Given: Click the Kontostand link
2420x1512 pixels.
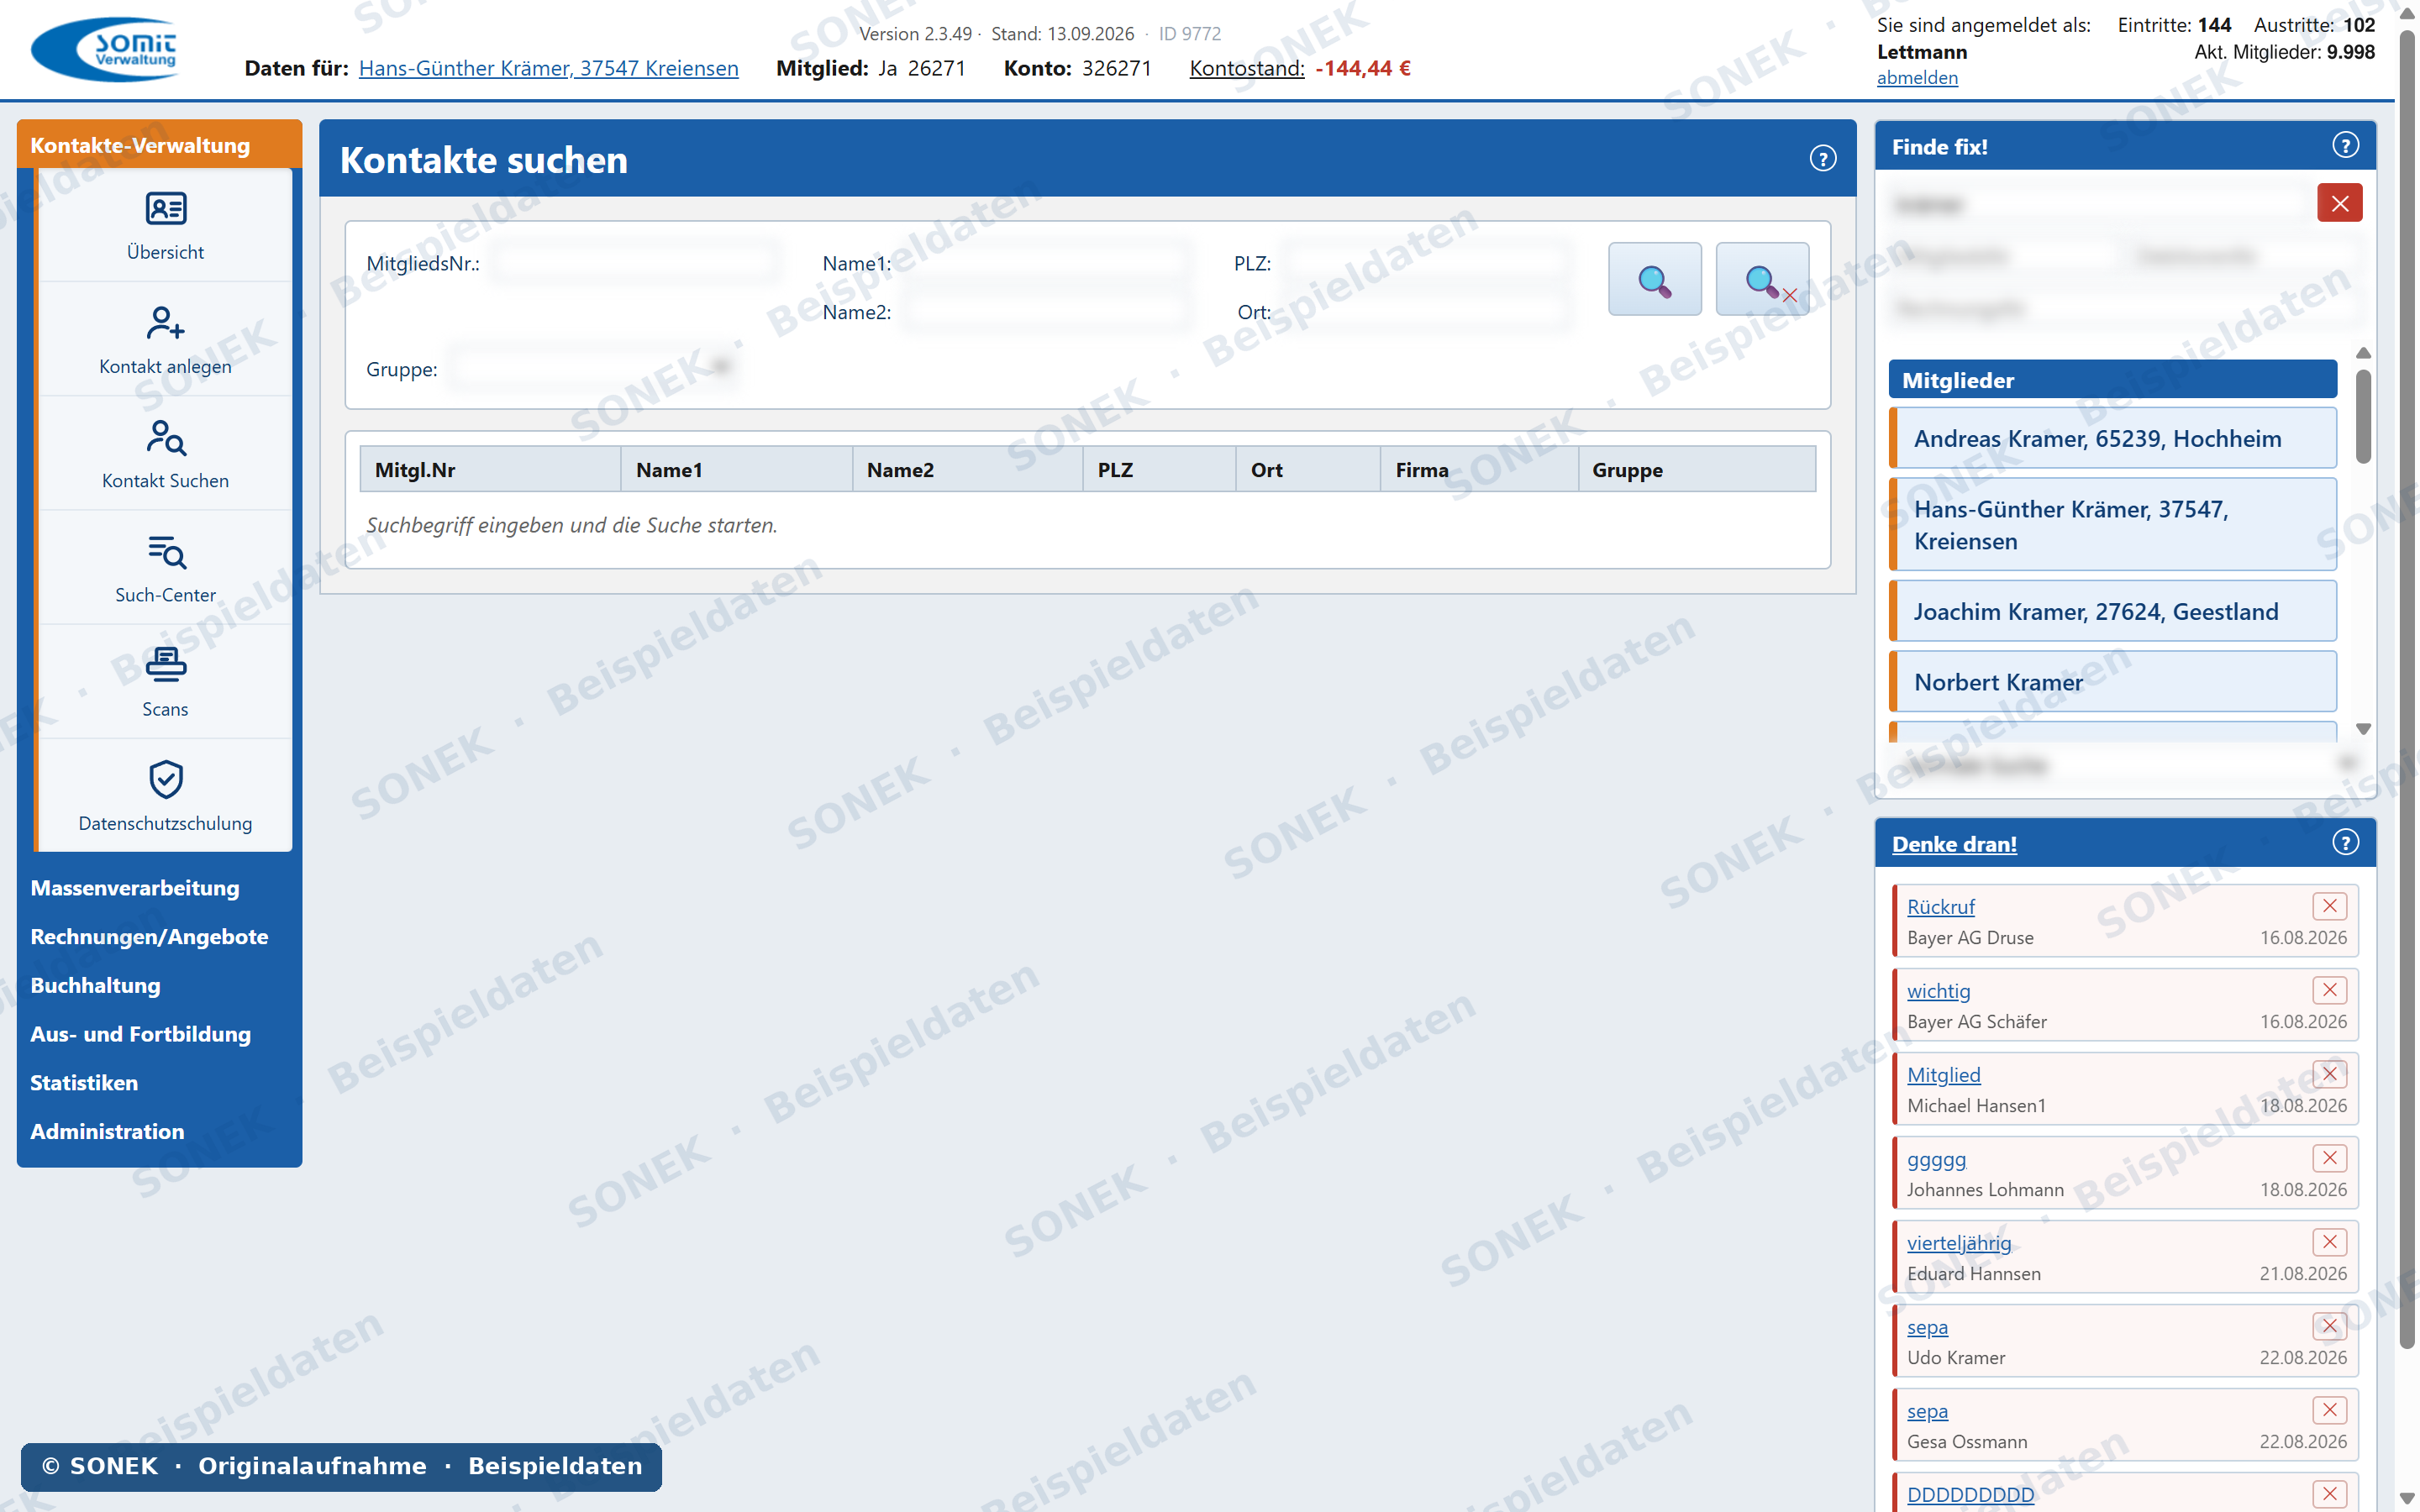Looking at the screenshot, I should coord(1246,68).
